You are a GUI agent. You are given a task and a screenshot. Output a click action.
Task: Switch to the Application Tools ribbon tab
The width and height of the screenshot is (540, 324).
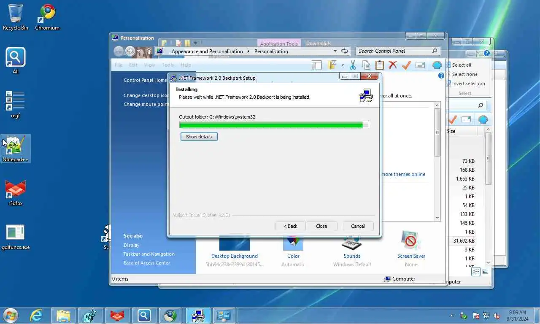coord(279,43)
